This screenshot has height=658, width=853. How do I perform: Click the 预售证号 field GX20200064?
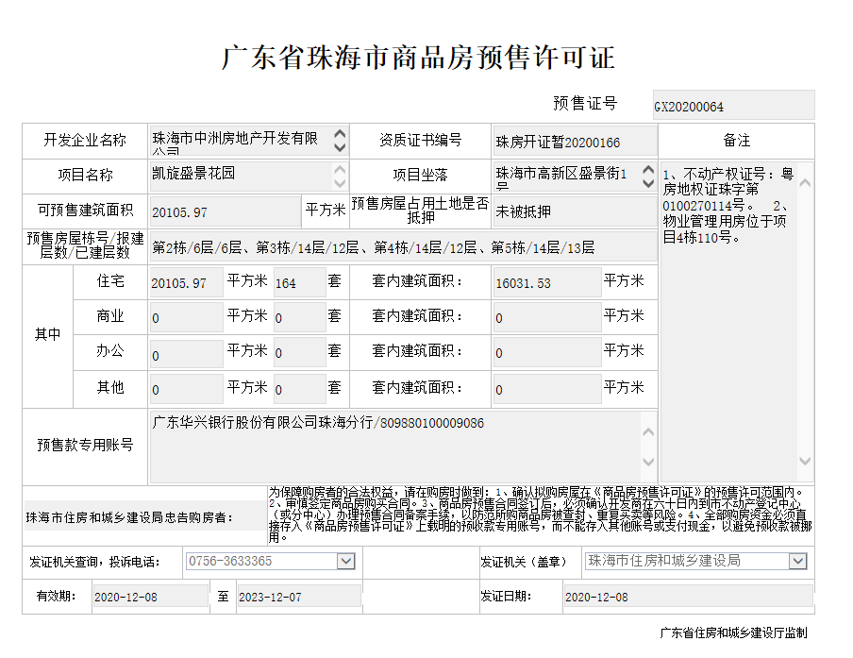click(732, 106)
